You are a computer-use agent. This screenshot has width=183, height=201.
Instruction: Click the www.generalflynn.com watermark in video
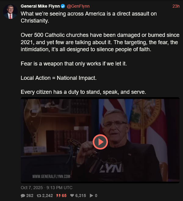point(51,177)
